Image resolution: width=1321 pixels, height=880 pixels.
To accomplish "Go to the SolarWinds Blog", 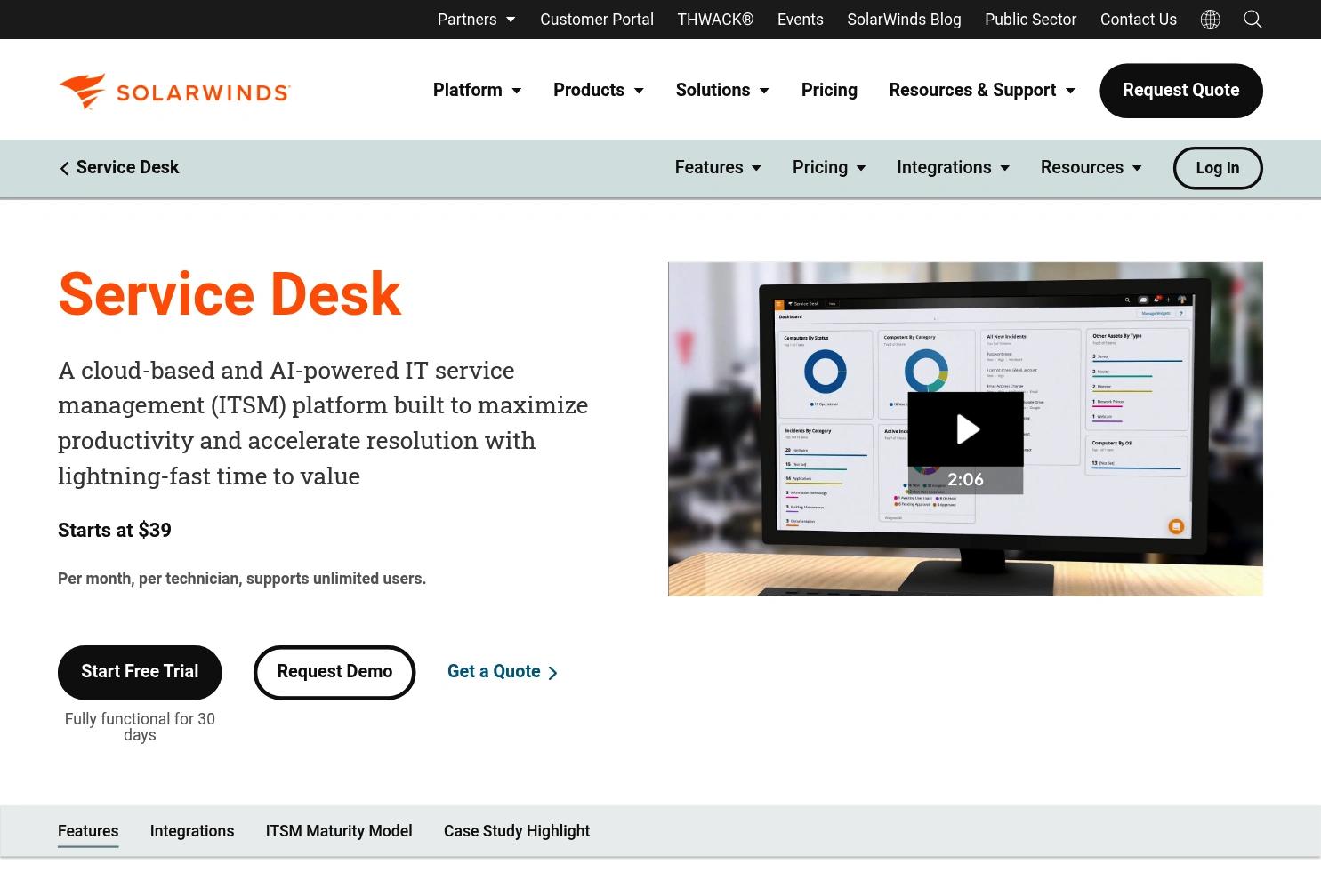I will [x=904, y=20].
